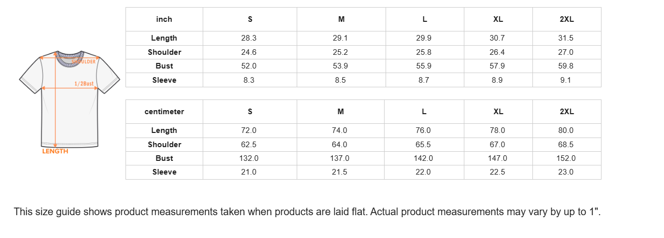
Task: Click the 132.0 Bust value in centimeters
Action: point(249,158)
